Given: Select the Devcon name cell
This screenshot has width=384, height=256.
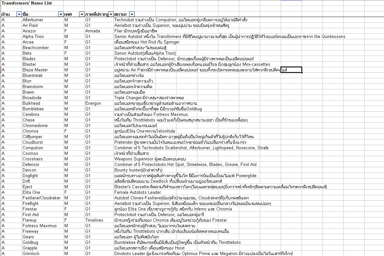Looking at the screenshot, I should [x=42, y=170].
